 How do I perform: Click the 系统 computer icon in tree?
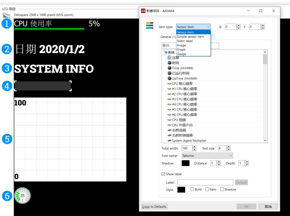click(x=165, y=52)
